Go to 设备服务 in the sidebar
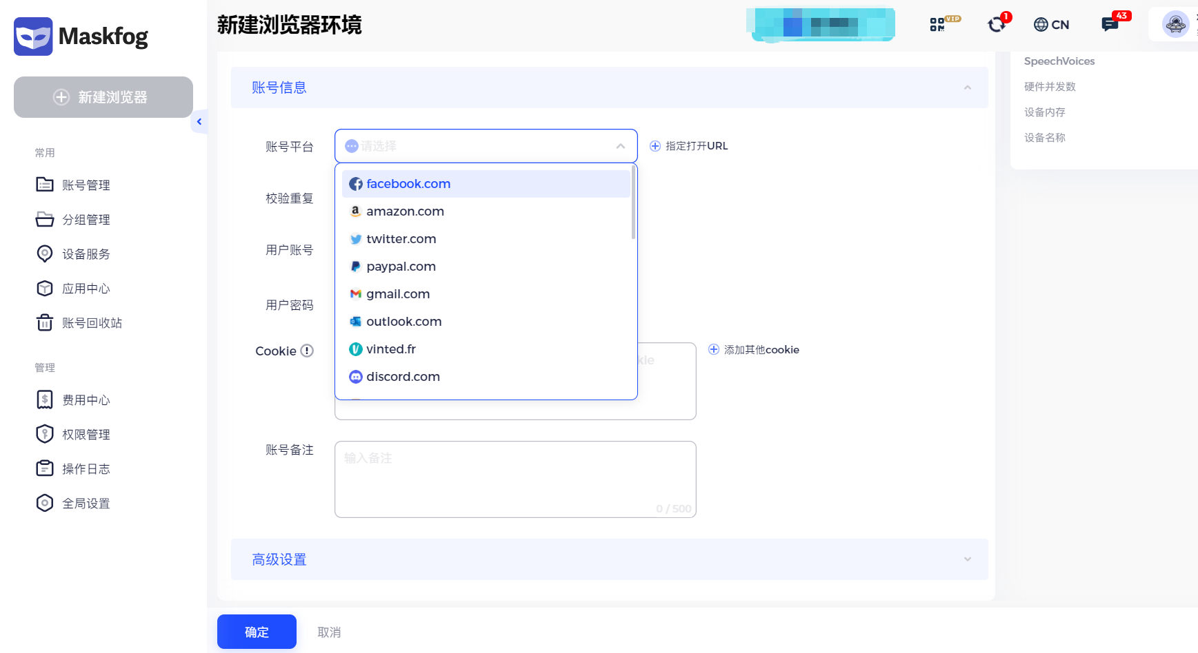 86,253
